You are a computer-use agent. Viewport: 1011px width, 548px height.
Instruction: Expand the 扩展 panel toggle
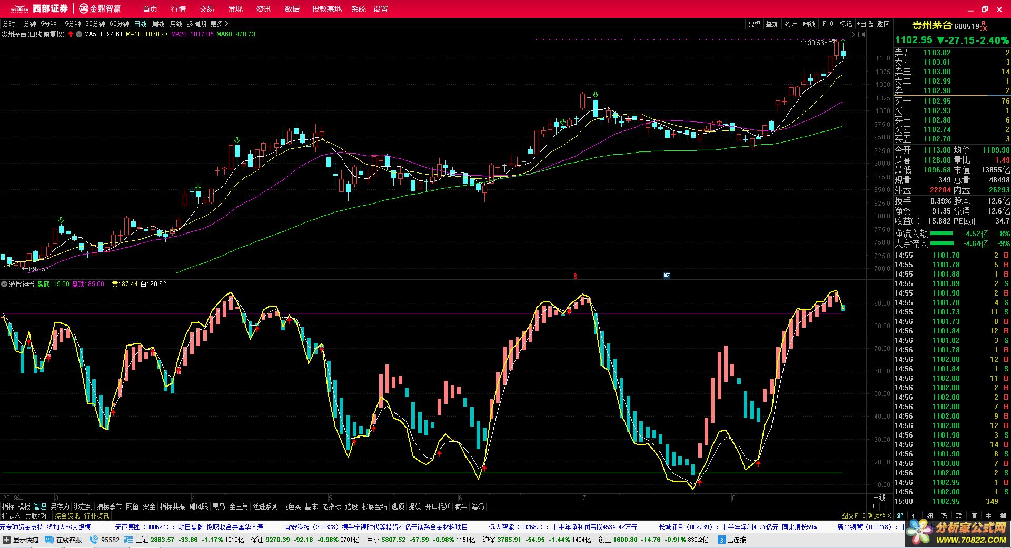coord(11,516)
